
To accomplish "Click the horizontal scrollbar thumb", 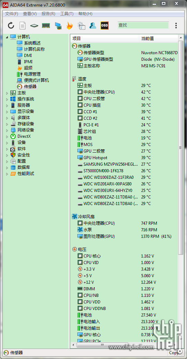I will pyautogui.click(x=102, y=345).
